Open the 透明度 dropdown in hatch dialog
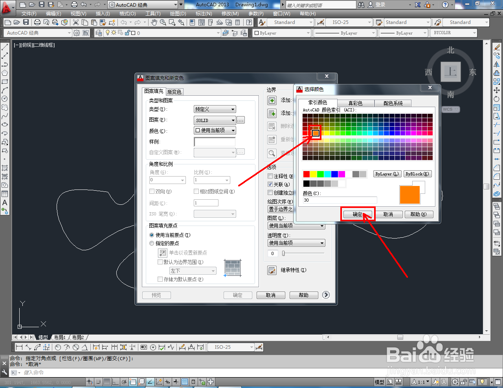The width and height of the screenshot is (503, 388). [296, 243]
